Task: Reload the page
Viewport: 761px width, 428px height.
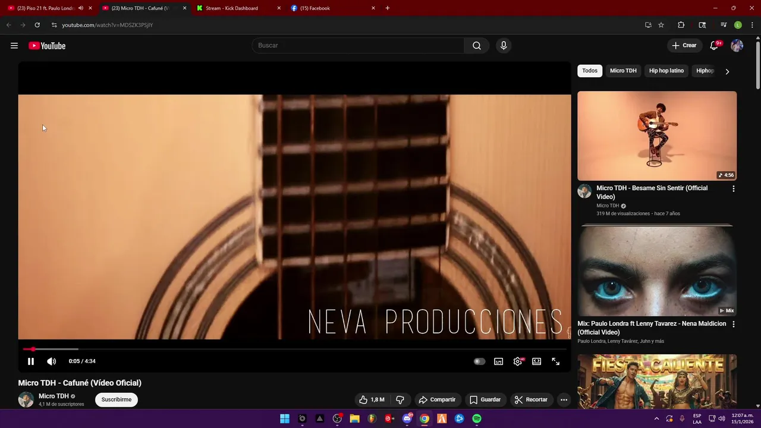Action: click(37, 25)
